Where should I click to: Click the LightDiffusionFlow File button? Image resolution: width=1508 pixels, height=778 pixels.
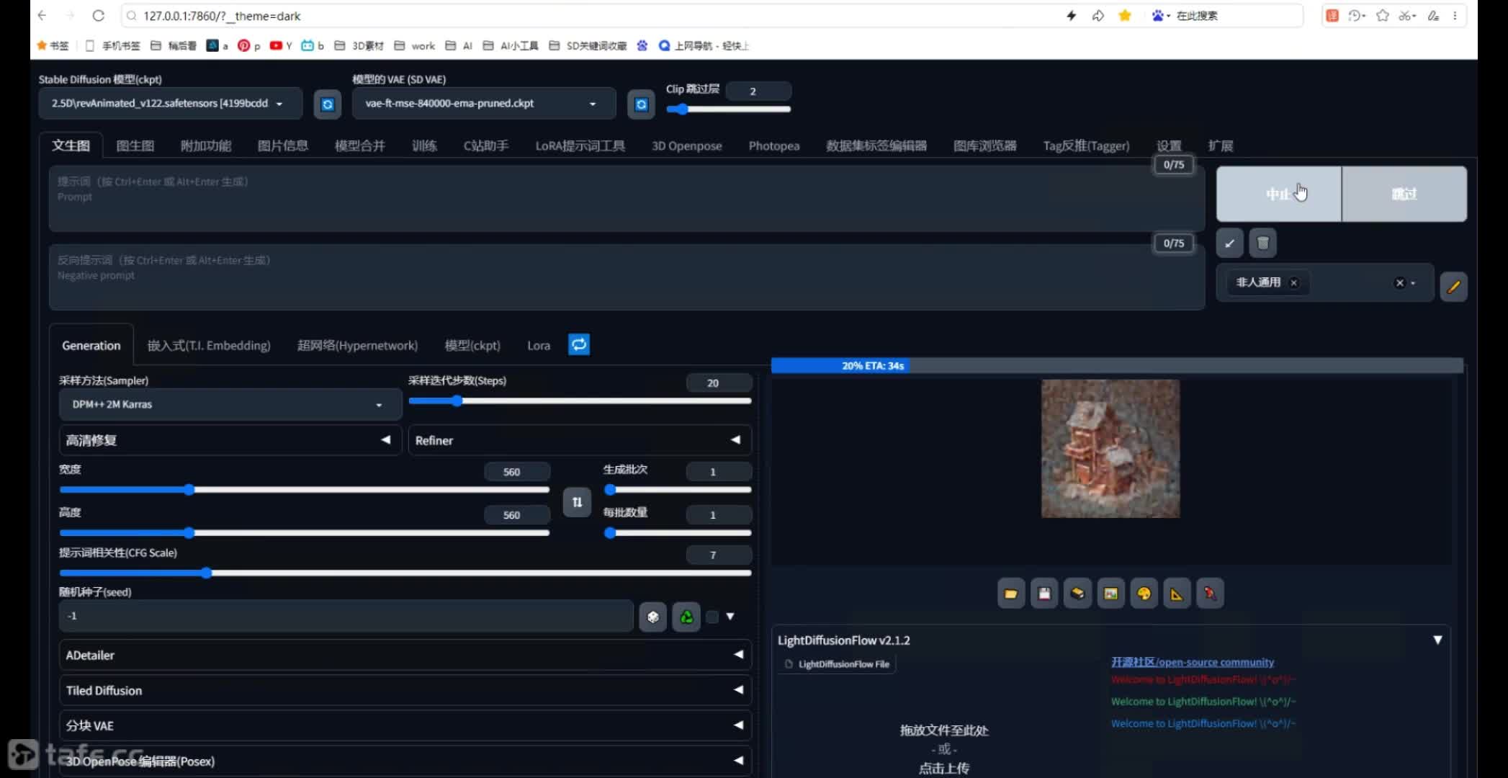[x=838, y=664]
